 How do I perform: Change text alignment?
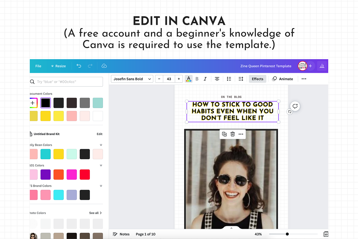tap(217, 79)
